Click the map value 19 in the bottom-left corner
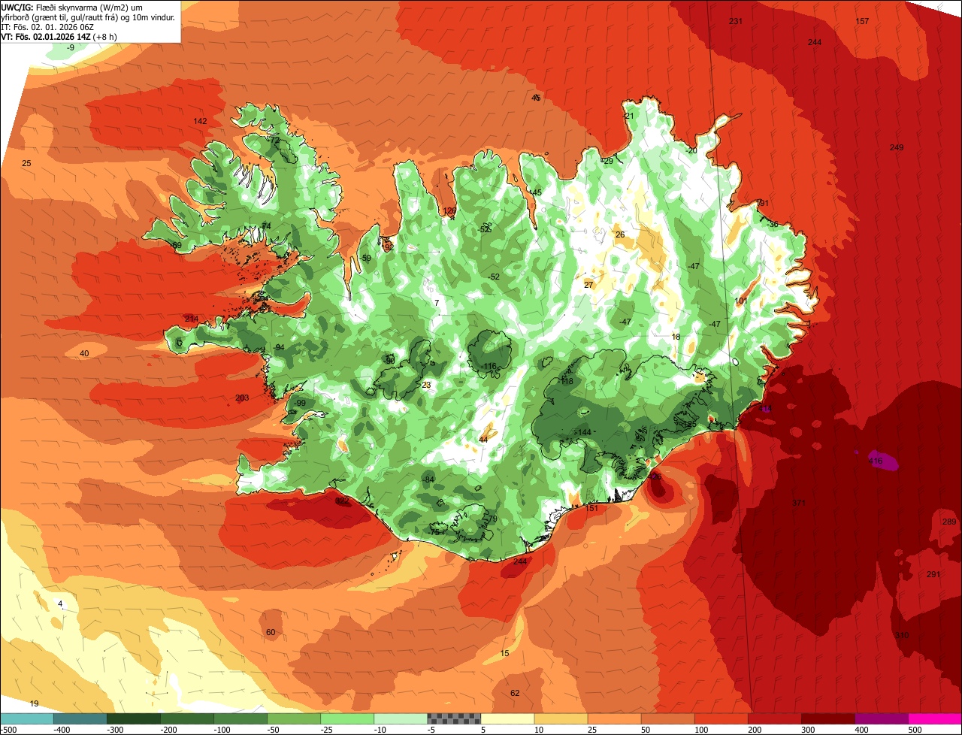This screenshot has height=735, width=962. (34, 703)
